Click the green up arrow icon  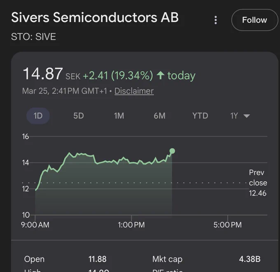point(160,75)
